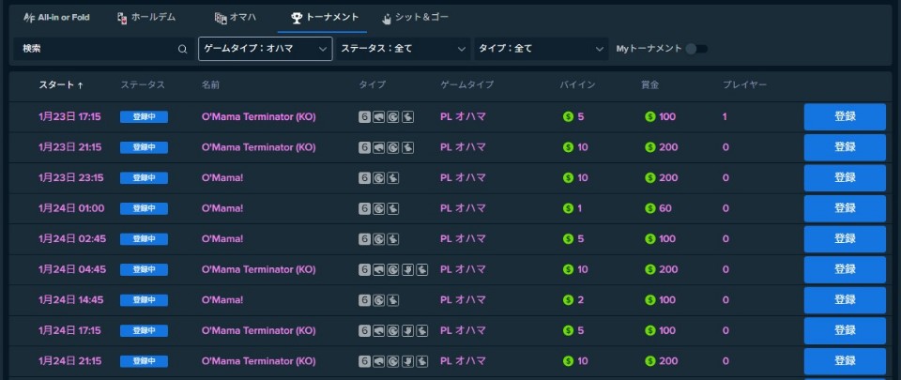This screenshot has width=901, height=380.
Task: Click the down-arrow icon in the 1月24日 04:45 row
Action: pos(407,269)
